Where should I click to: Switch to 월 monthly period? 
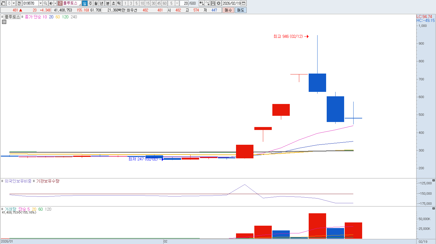coord(96,3)
